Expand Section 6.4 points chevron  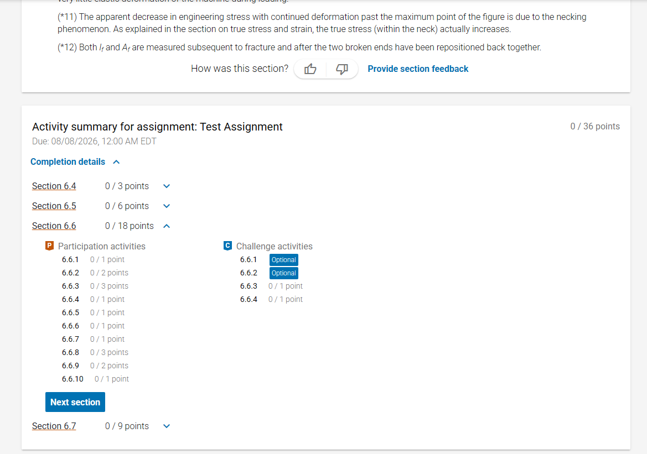166,186
